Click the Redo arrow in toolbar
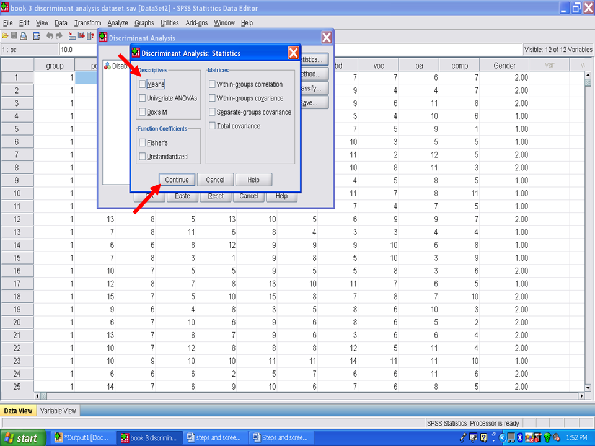Screen dimensions: 595x446 pyautogui.click(x=59, y=36)
